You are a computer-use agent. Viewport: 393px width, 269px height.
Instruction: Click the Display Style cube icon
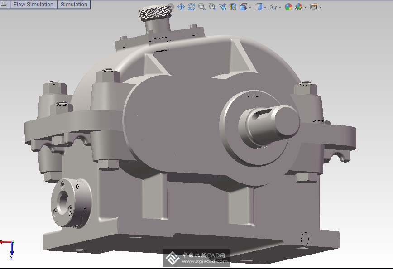pos(258,7)
